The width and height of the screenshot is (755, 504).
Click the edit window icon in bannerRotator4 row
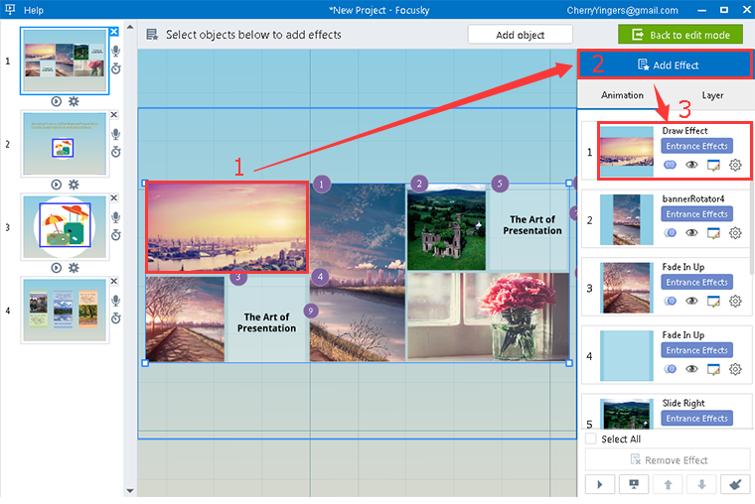pyautogui.click(x=713, y=233)
